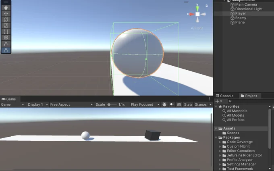This screenshot has height=171, width=274.
Task: Click the green Y axis cone on gizmo
Action: click(x=197, y=8)
